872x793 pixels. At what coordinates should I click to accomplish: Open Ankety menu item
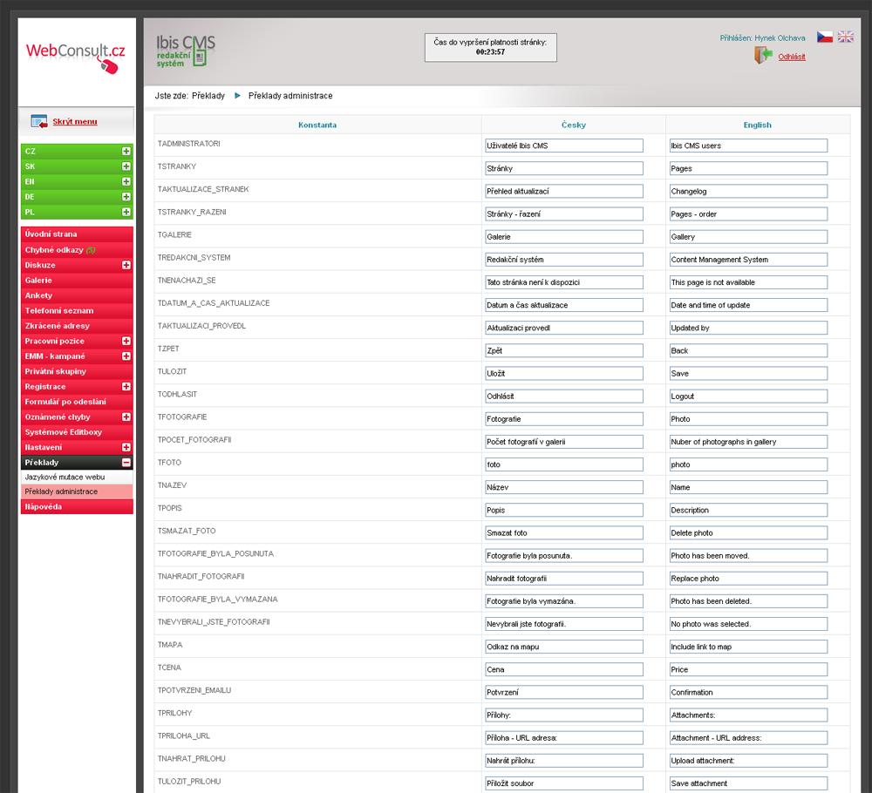coord(77,295)
